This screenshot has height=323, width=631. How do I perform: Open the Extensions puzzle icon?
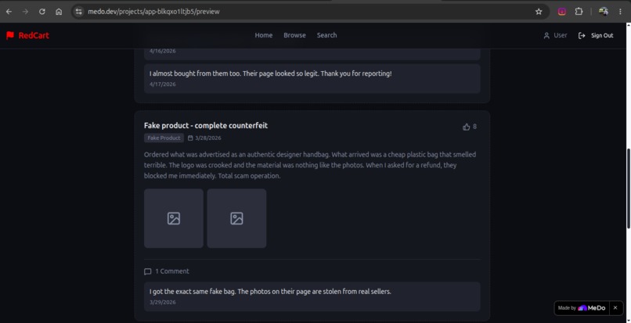coord(579,12)
